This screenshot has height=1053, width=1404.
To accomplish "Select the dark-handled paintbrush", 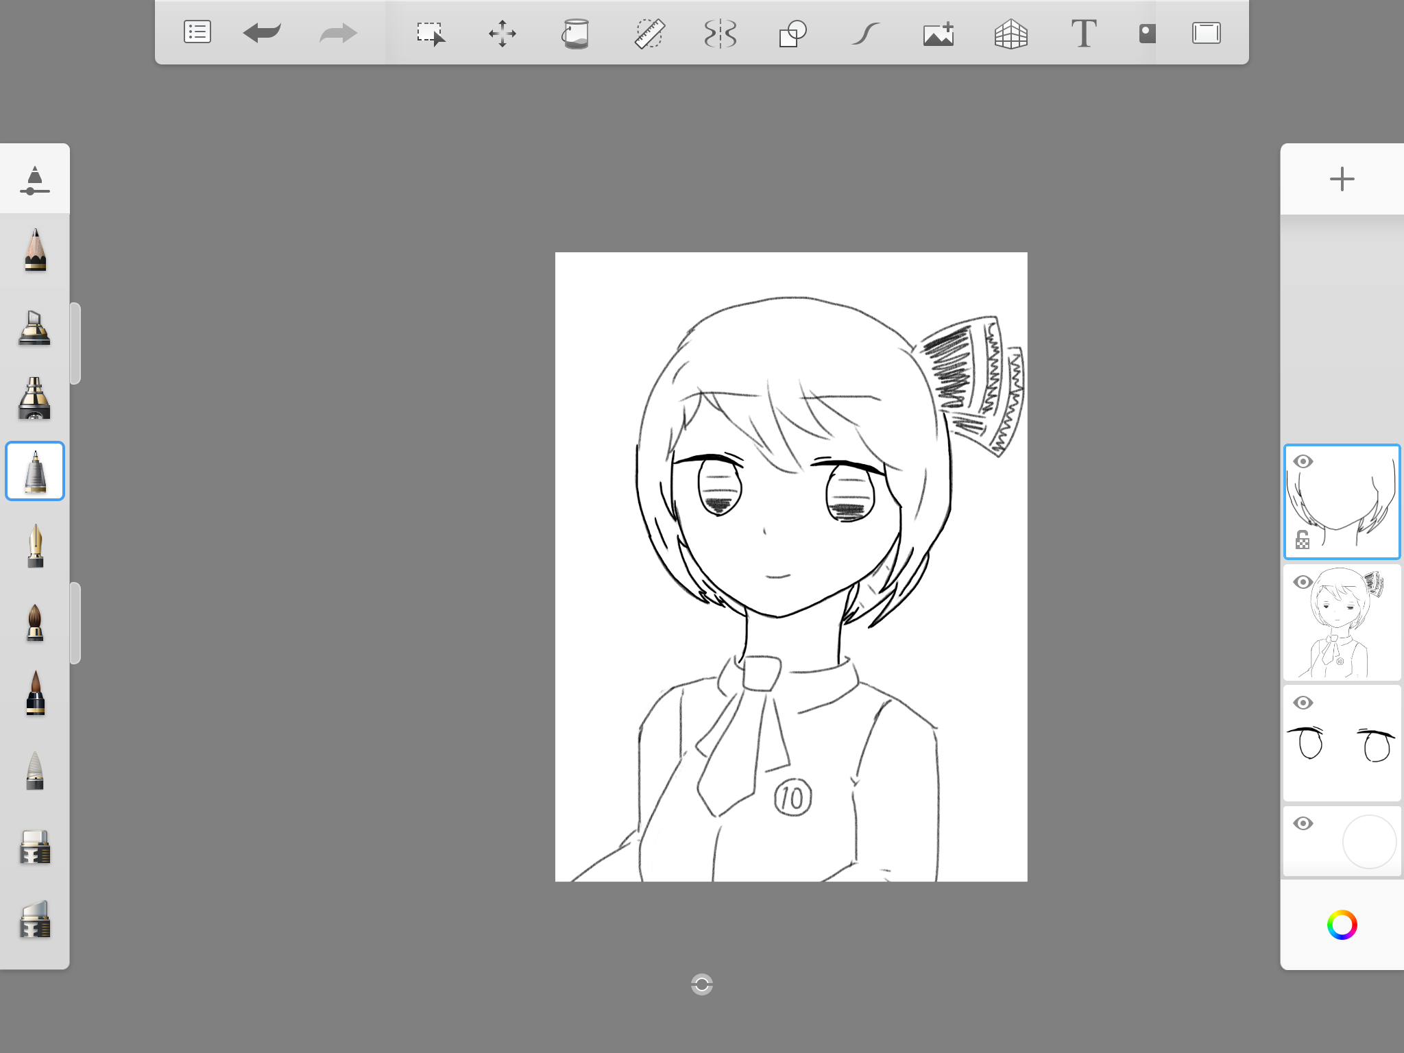I will tap(35, 693).
